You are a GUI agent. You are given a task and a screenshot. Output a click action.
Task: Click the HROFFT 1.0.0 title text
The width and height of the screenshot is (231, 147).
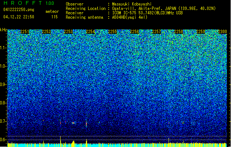29,3
